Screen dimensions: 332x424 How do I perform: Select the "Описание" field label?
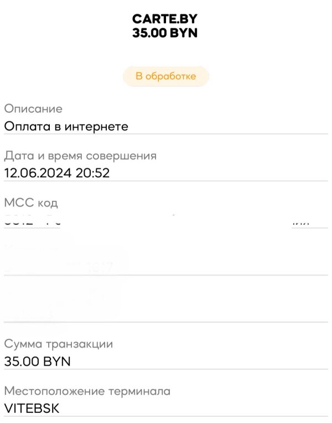[x=33, y=109]
